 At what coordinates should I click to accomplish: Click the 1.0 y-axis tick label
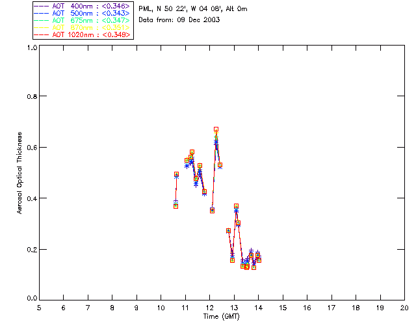(32, 47)
